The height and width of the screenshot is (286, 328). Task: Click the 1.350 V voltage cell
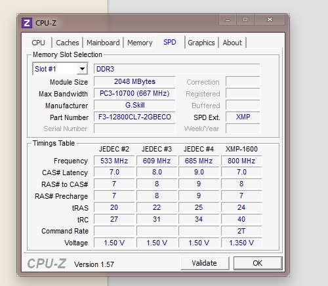coord(241,243)
